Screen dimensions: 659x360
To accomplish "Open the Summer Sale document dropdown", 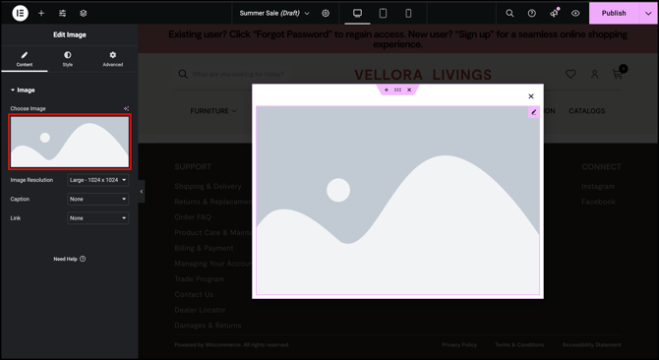I will pos(274,13).
